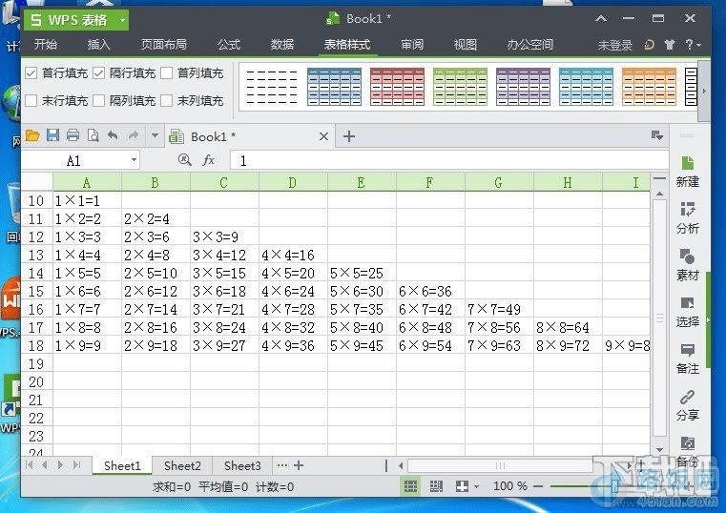
Task: Click the formula bar input field
Action: tap(449, 160)
